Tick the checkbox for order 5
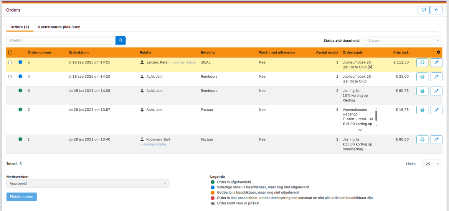The height and width of the screenshot is (211, 449). point(10,62)
